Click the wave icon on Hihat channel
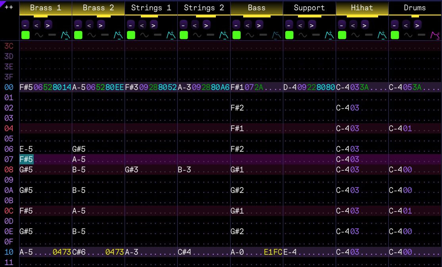The width and height of the screenshot is (442, 267). tap(356, 35)
